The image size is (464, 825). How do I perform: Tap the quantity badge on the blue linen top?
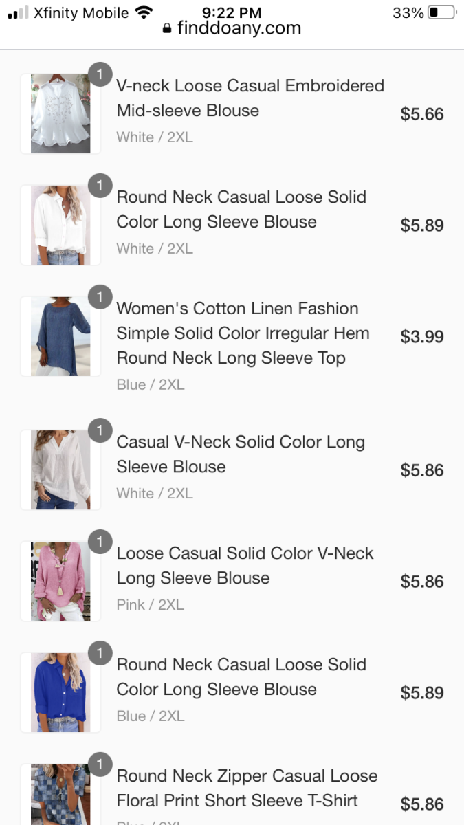click(x=100, y=297)
